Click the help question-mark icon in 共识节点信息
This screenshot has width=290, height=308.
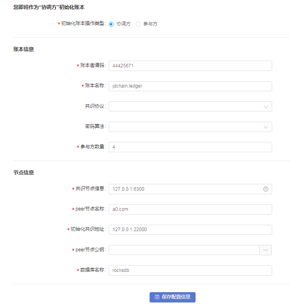[266, 189]
